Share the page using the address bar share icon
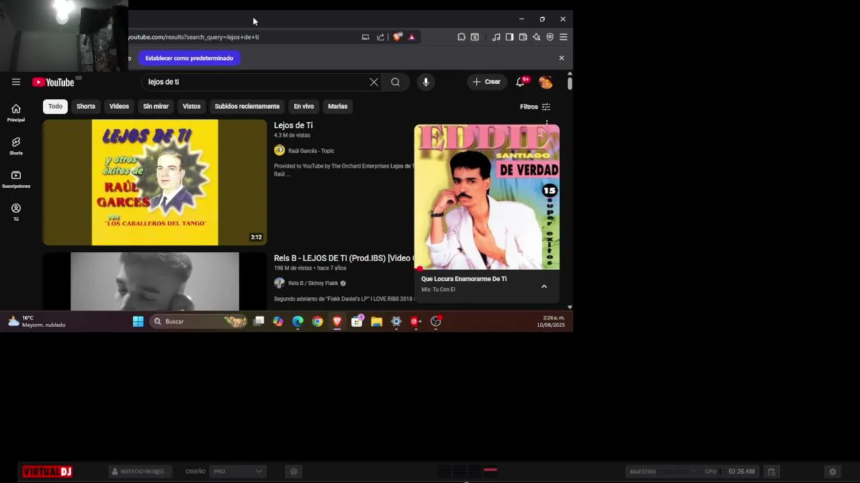Screen dimensions: 860x483 [x=381, y=37]
